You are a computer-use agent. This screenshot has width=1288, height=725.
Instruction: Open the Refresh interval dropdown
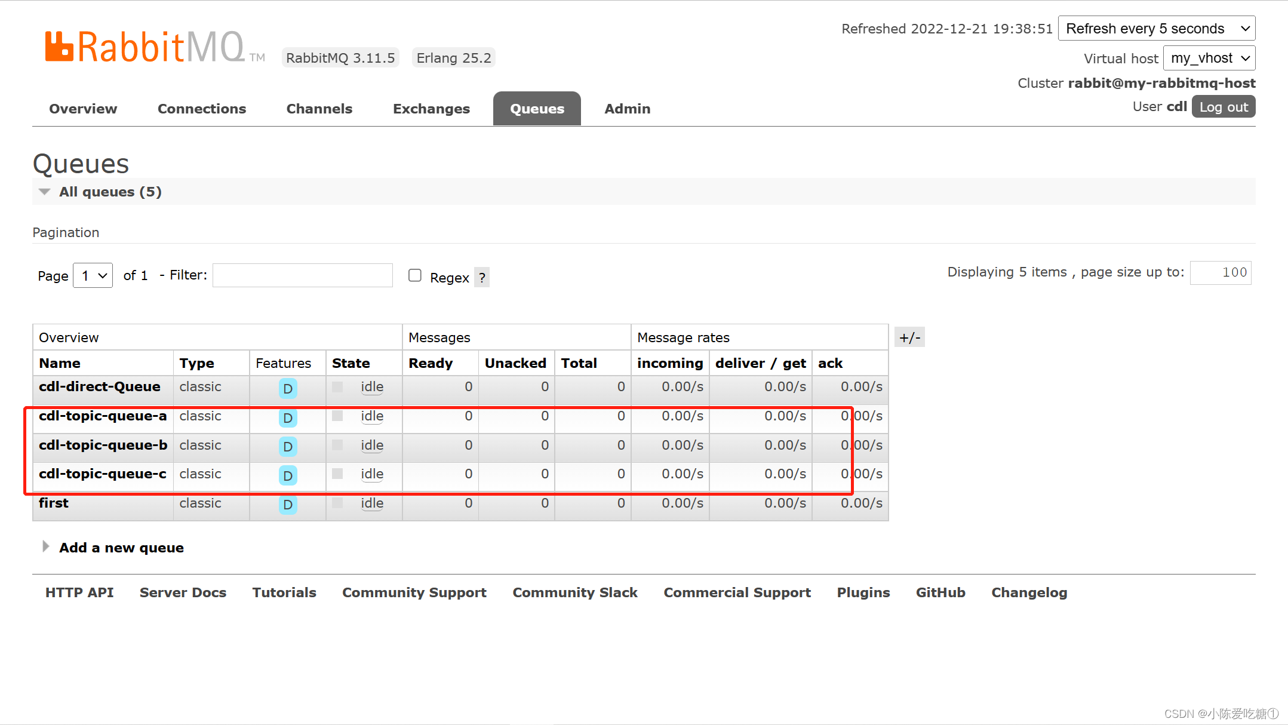(1156, 29)
